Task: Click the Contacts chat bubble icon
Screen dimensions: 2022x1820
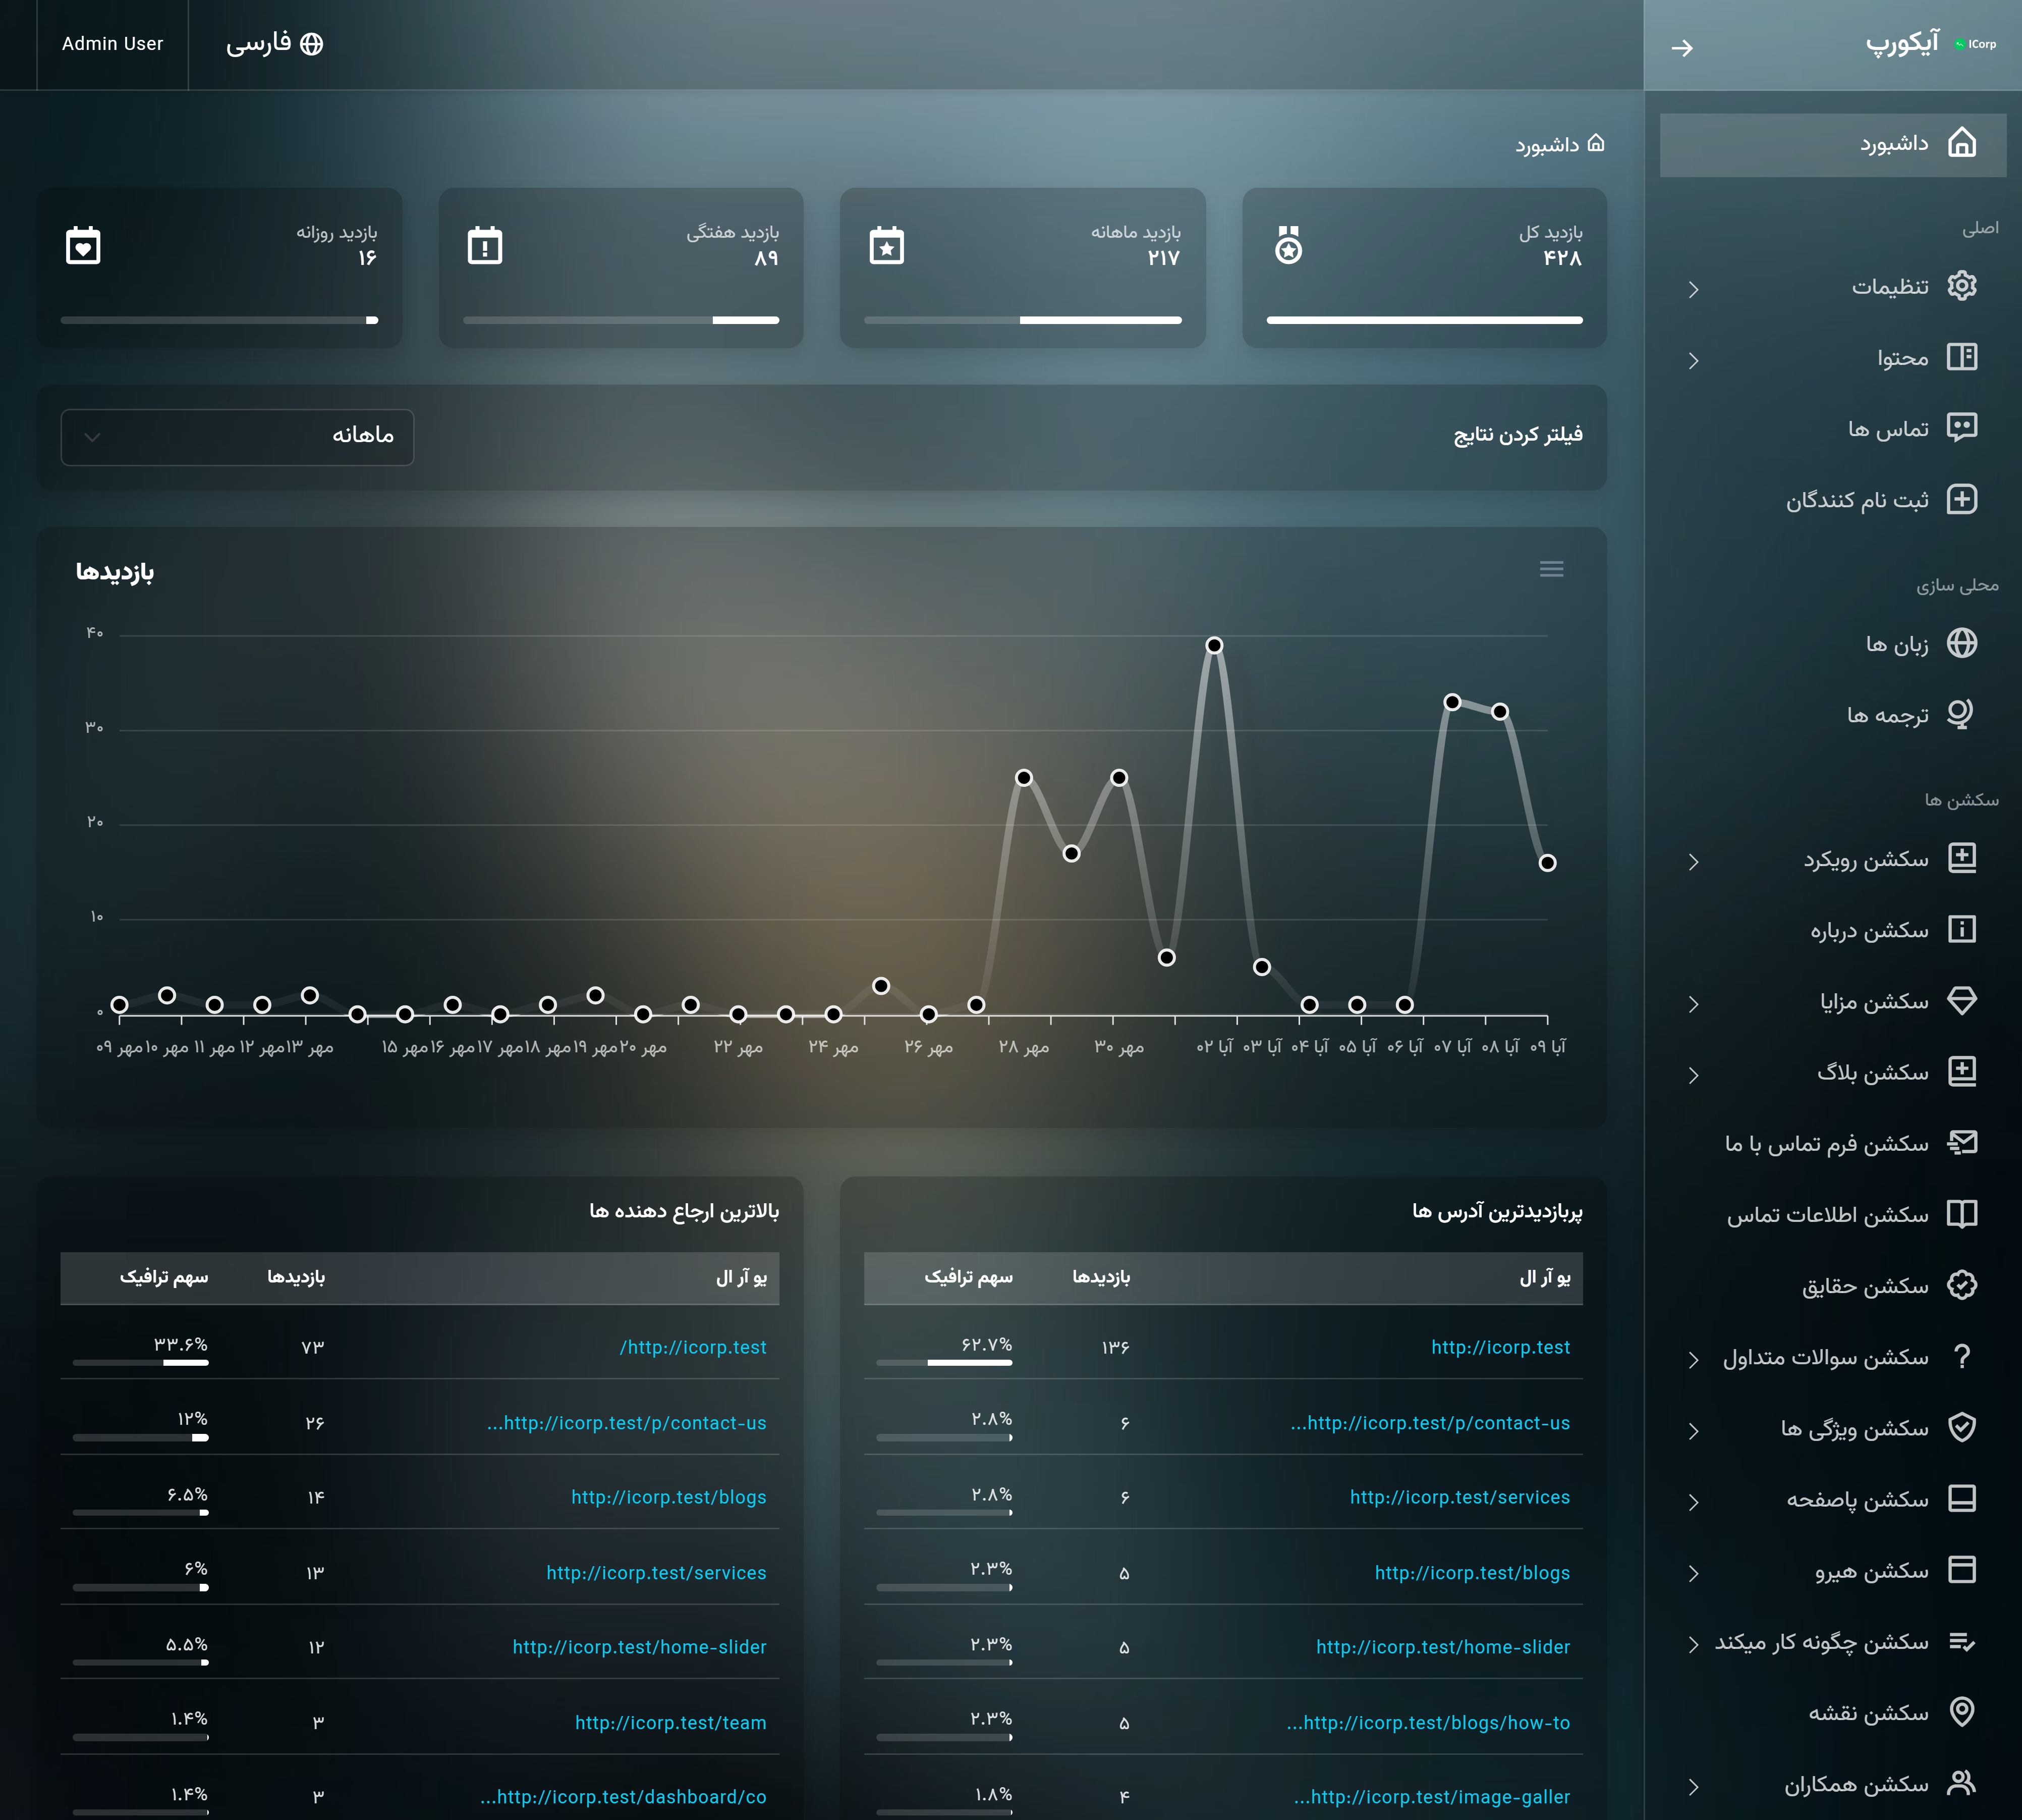Action: (1961, 428)
